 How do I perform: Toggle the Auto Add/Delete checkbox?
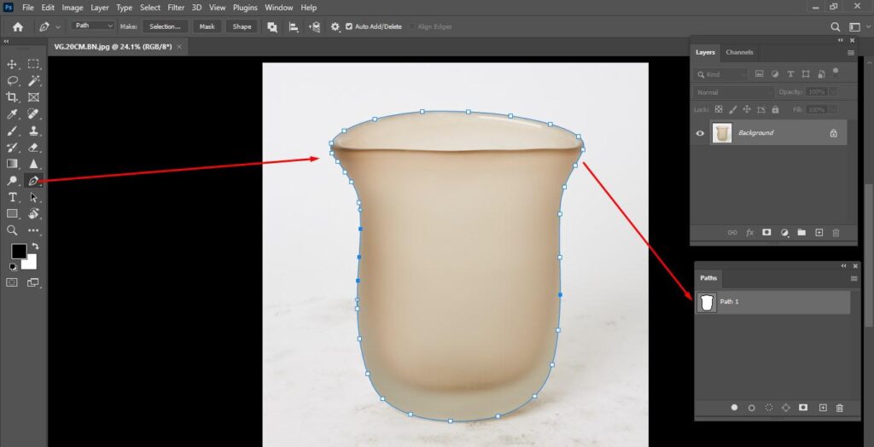click(349, 26)
